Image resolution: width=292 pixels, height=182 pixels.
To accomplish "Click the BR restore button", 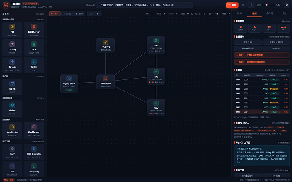I will click(276, 175).
